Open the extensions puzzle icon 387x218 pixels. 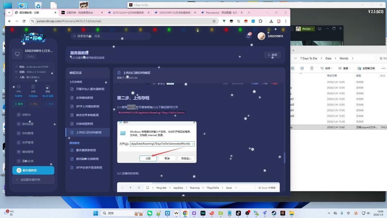pyautogui.click(x=261, y=21)
